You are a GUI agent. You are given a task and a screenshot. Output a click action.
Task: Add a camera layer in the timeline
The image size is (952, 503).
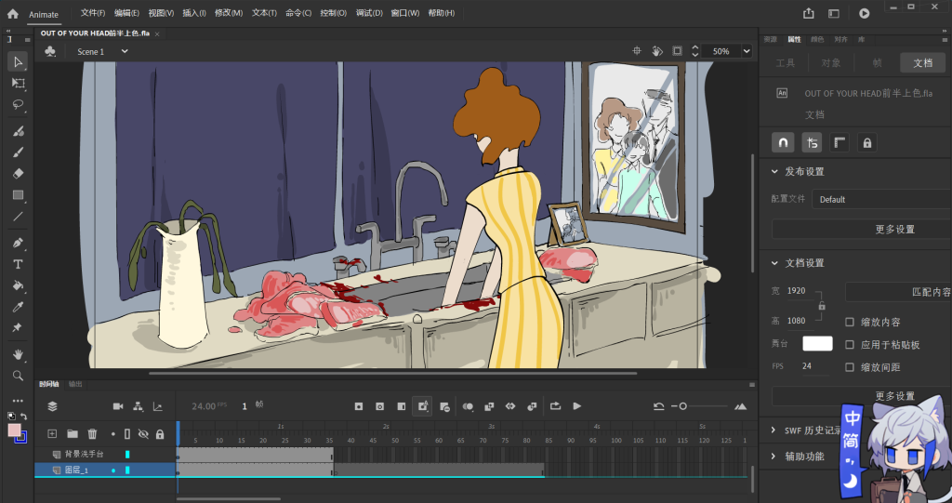(118, 406)
